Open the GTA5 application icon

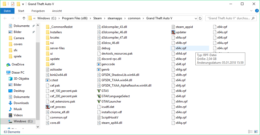click(x=99, y=91)
